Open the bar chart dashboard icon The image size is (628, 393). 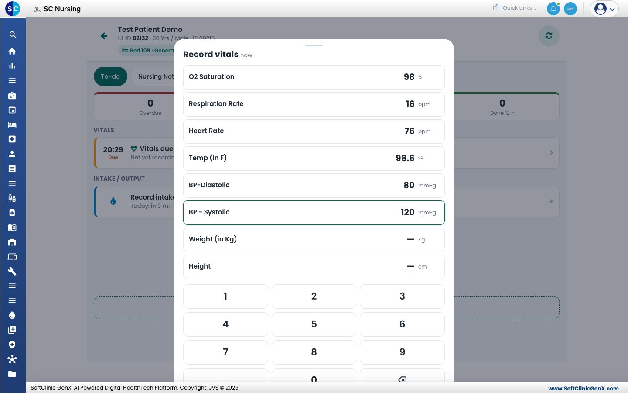pos(12,66)
